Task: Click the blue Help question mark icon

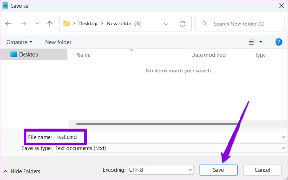Action: click(278, 42)
